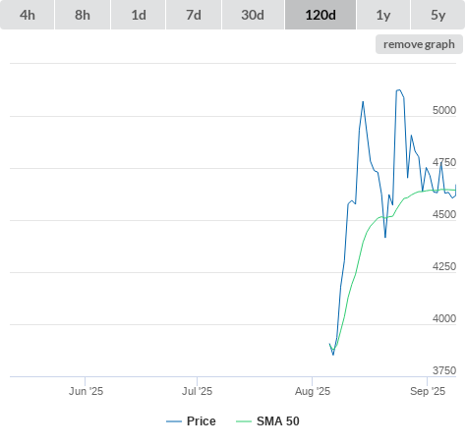Select the 4h time range tab
The width and height of the screenshot is (466, 447).
(x=28, y=15)
